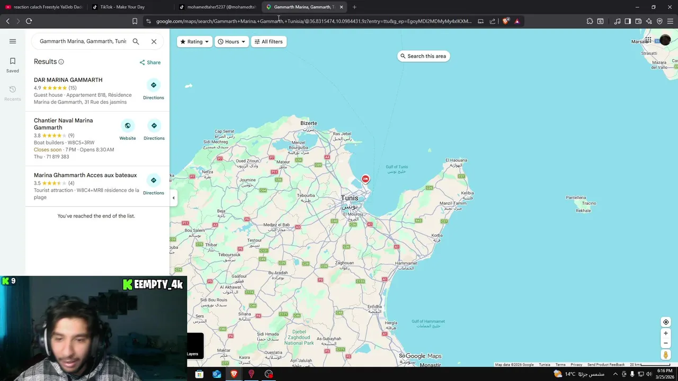This screenshot has width=678, height=381.
Task: Click the share page icon in address bar
Action: click(x=493, y=21)
